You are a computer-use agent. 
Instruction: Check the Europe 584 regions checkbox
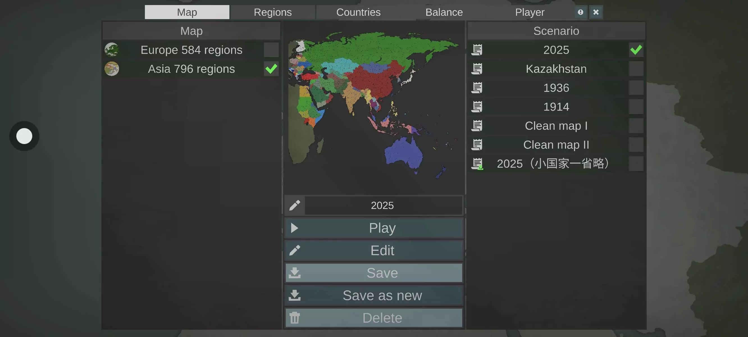pos(271,50)
